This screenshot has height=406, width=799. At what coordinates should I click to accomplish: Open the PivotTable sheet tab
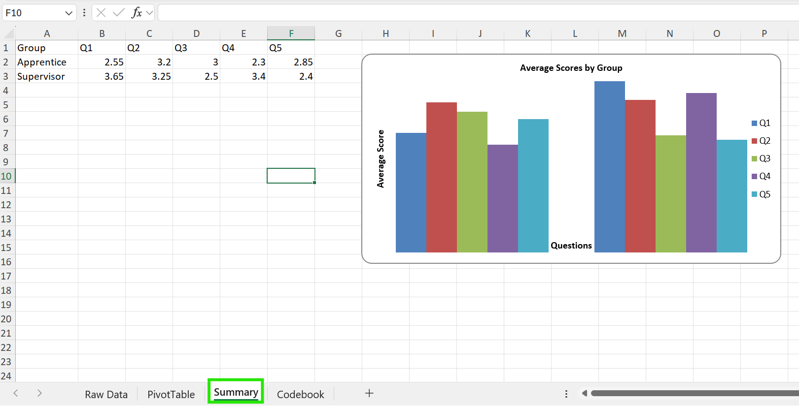tap(171, 394)
